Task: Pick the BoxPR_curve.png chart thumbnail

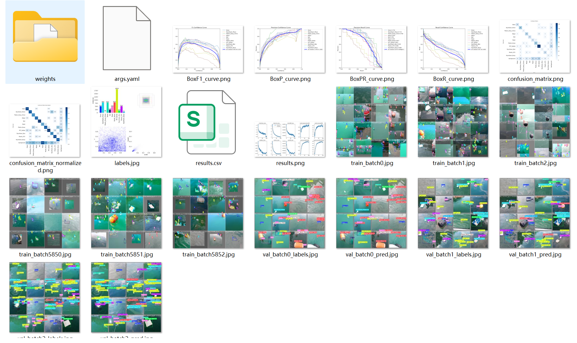Action: tap(371, 49)
